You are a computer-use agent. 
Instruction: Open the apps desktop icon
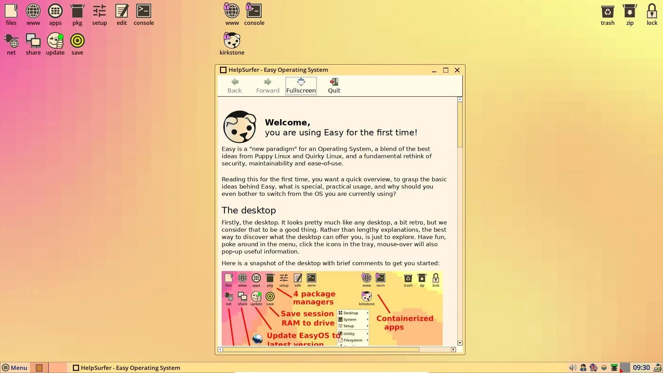pos(55,15)
